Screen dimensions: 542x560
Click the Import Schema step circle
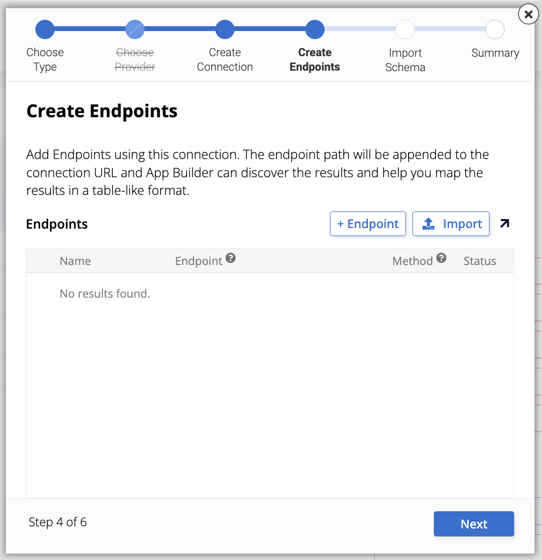click(x=405, y=29)
